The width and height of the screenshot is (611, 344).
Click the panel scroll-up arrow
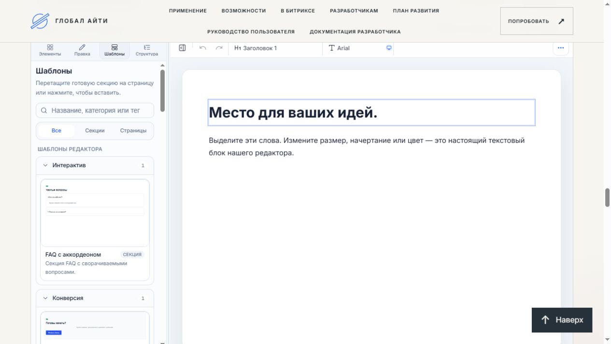coord(162,65)
